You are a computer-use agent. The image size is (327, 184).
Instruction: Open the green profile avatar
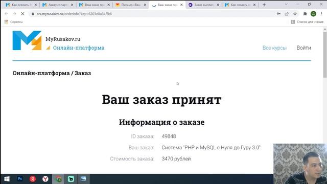[313, 14]
